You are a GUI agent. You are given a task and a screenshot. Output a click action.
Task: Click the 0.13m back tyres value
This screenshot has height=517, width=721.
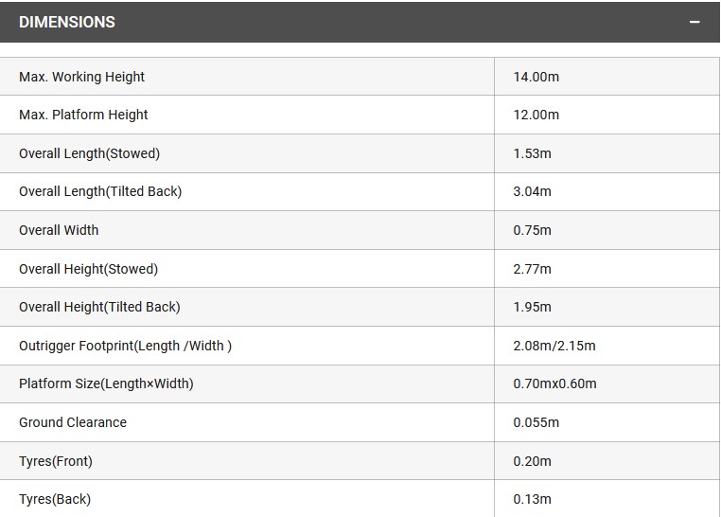click(533, 499)
